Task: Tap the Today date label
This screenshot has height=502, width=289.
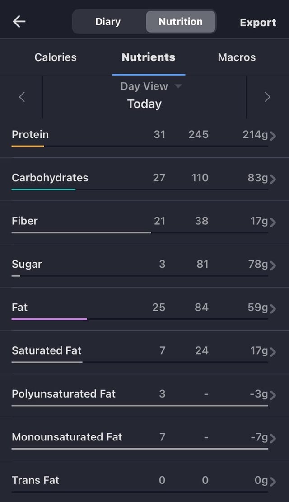Action: pos(144,104)
